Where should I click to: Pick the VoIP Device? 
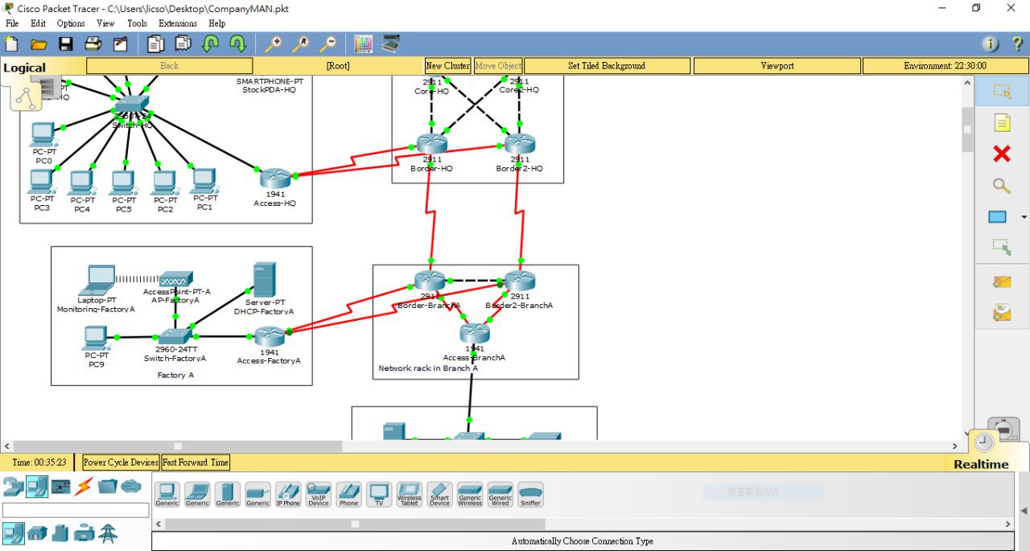click(319, 494)
